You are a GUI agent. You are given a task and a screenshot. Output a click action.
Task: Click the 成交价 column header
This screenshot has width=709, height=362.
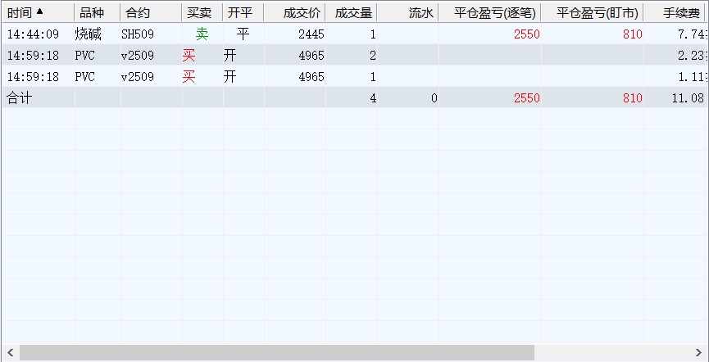pyautogui.click(x=294, y=12)
